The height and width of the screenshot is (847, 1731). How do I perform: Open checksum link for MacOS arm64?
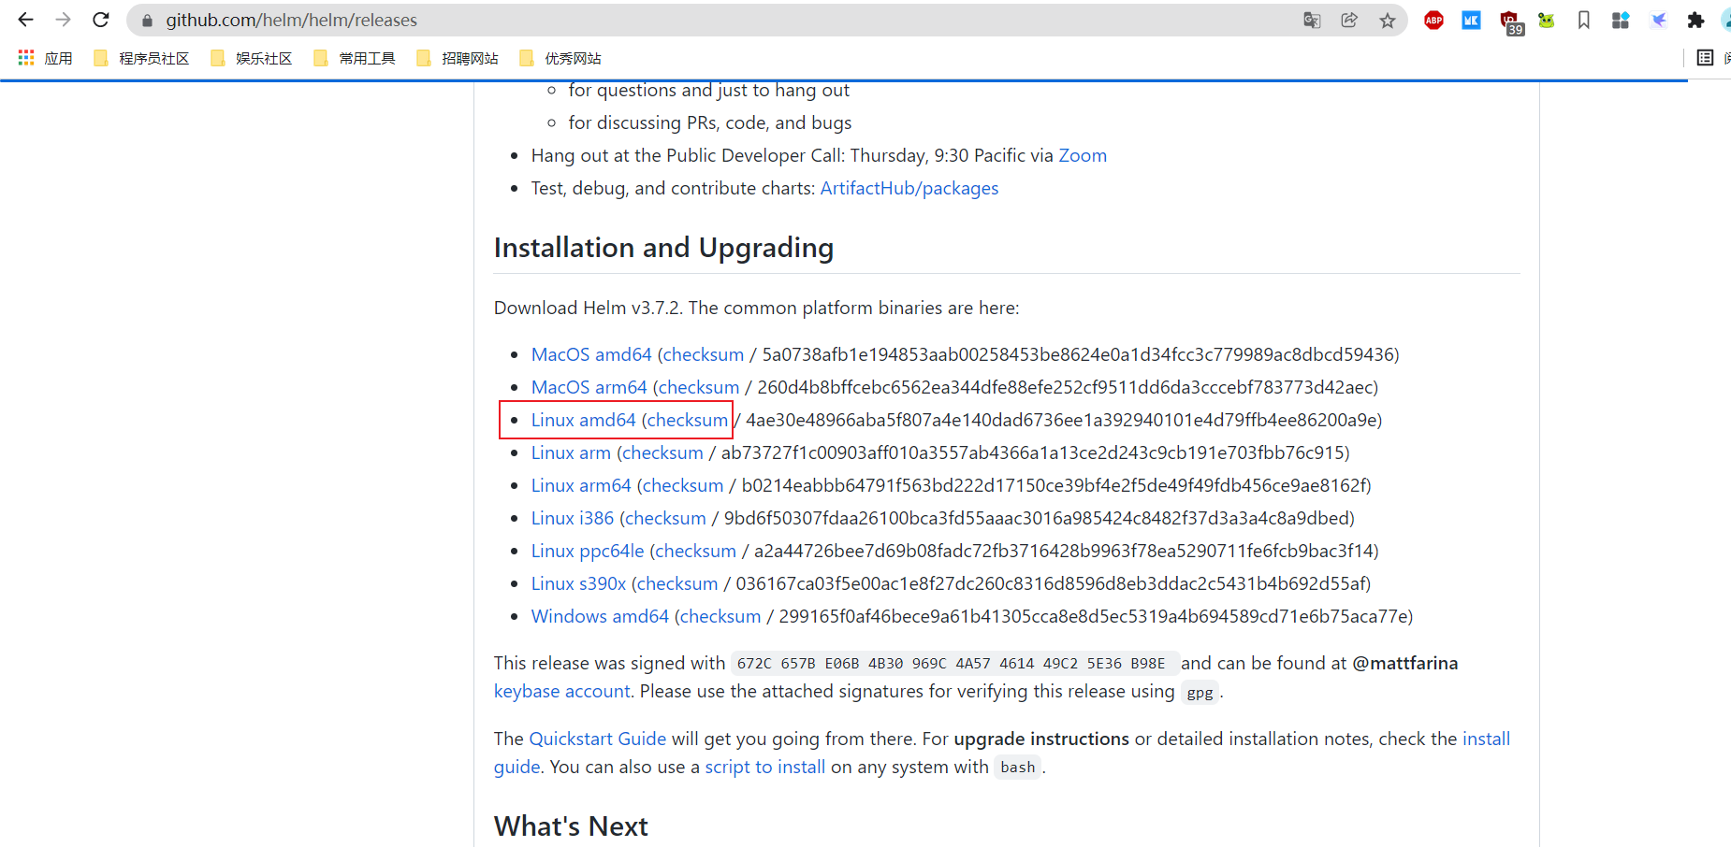point(699,387)
